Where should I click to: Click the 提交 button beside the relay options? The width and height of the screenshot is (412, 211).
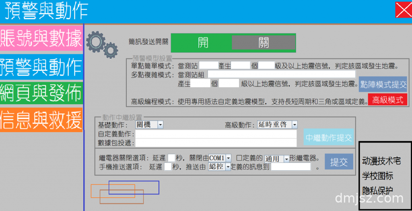pos(339,162)
